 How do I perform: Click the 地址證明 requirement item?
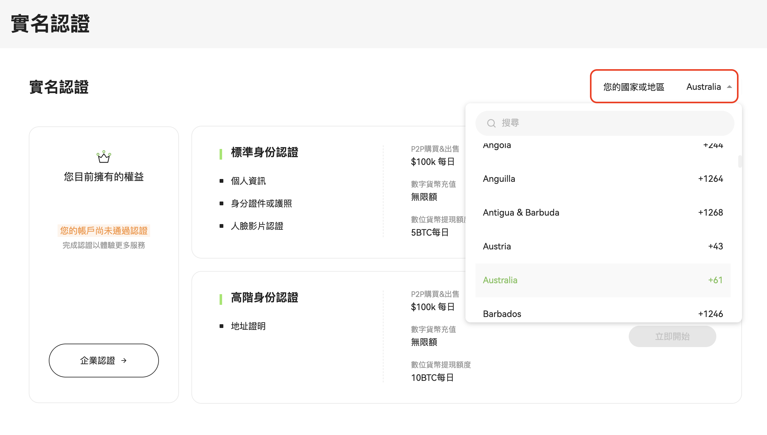(248, 326)
